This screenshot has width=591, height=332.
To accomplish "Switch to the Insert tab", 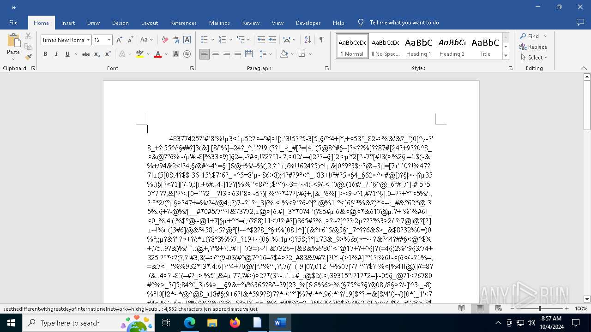I will (x=68, y=23).
